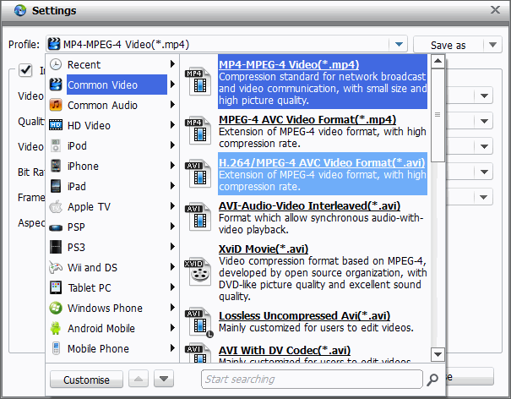This screenshot has height=399, width=511.
Task: Choose H.264/MPEG-4 AVC Video Format(*.avi) link
Action: [322, 162]
